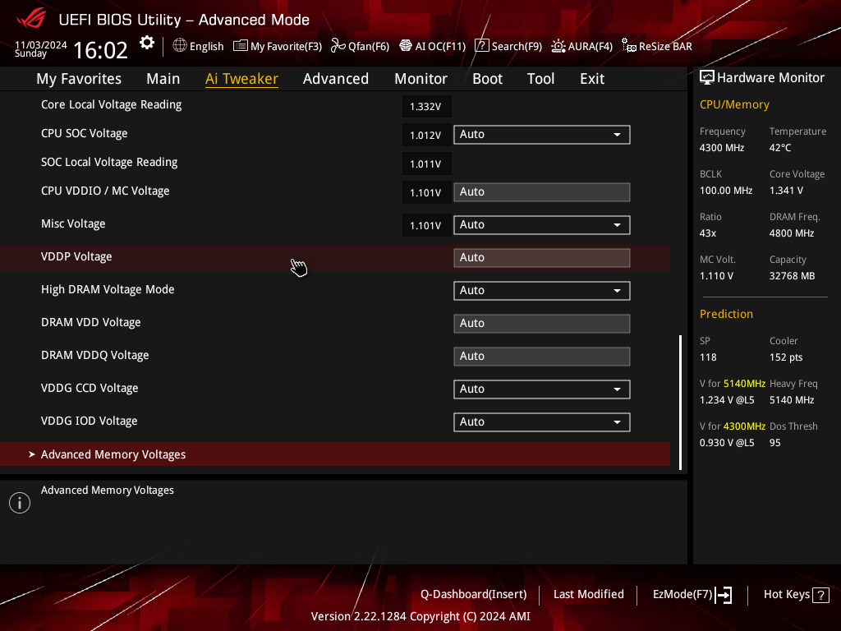Click the Cooler 152 pts value
Image resolution: width=841 pixels, height=631 pixels.
786,357
